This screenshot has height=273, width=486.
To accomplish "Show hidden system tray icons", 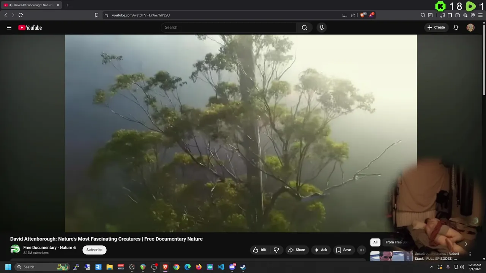I will coord(431,267).
